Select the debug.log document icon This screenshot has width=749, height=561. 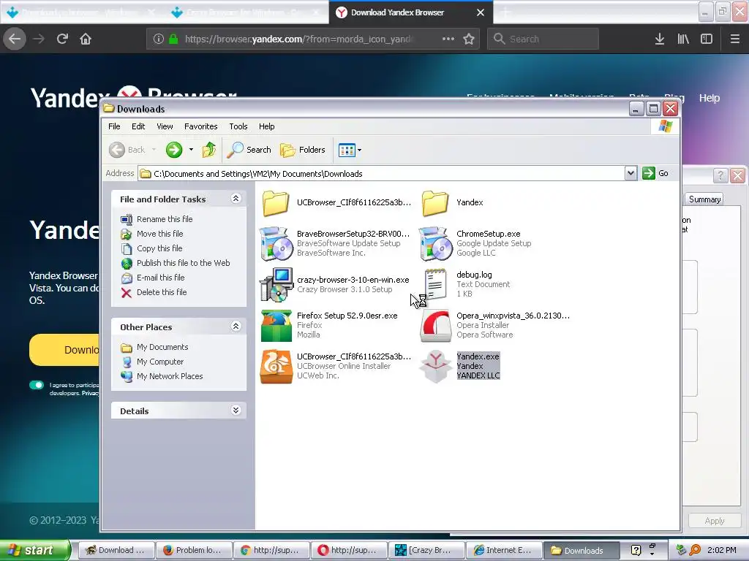click(x=435, y=284)
